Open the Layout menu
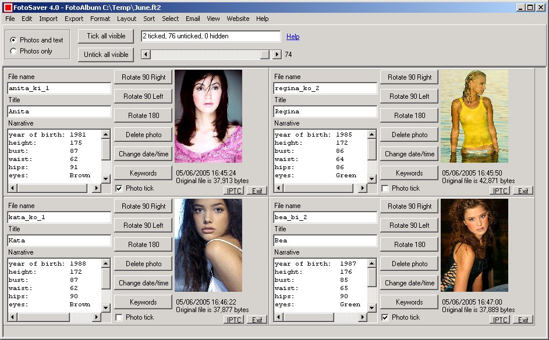The image size is (549, 340). coord(126,19)
